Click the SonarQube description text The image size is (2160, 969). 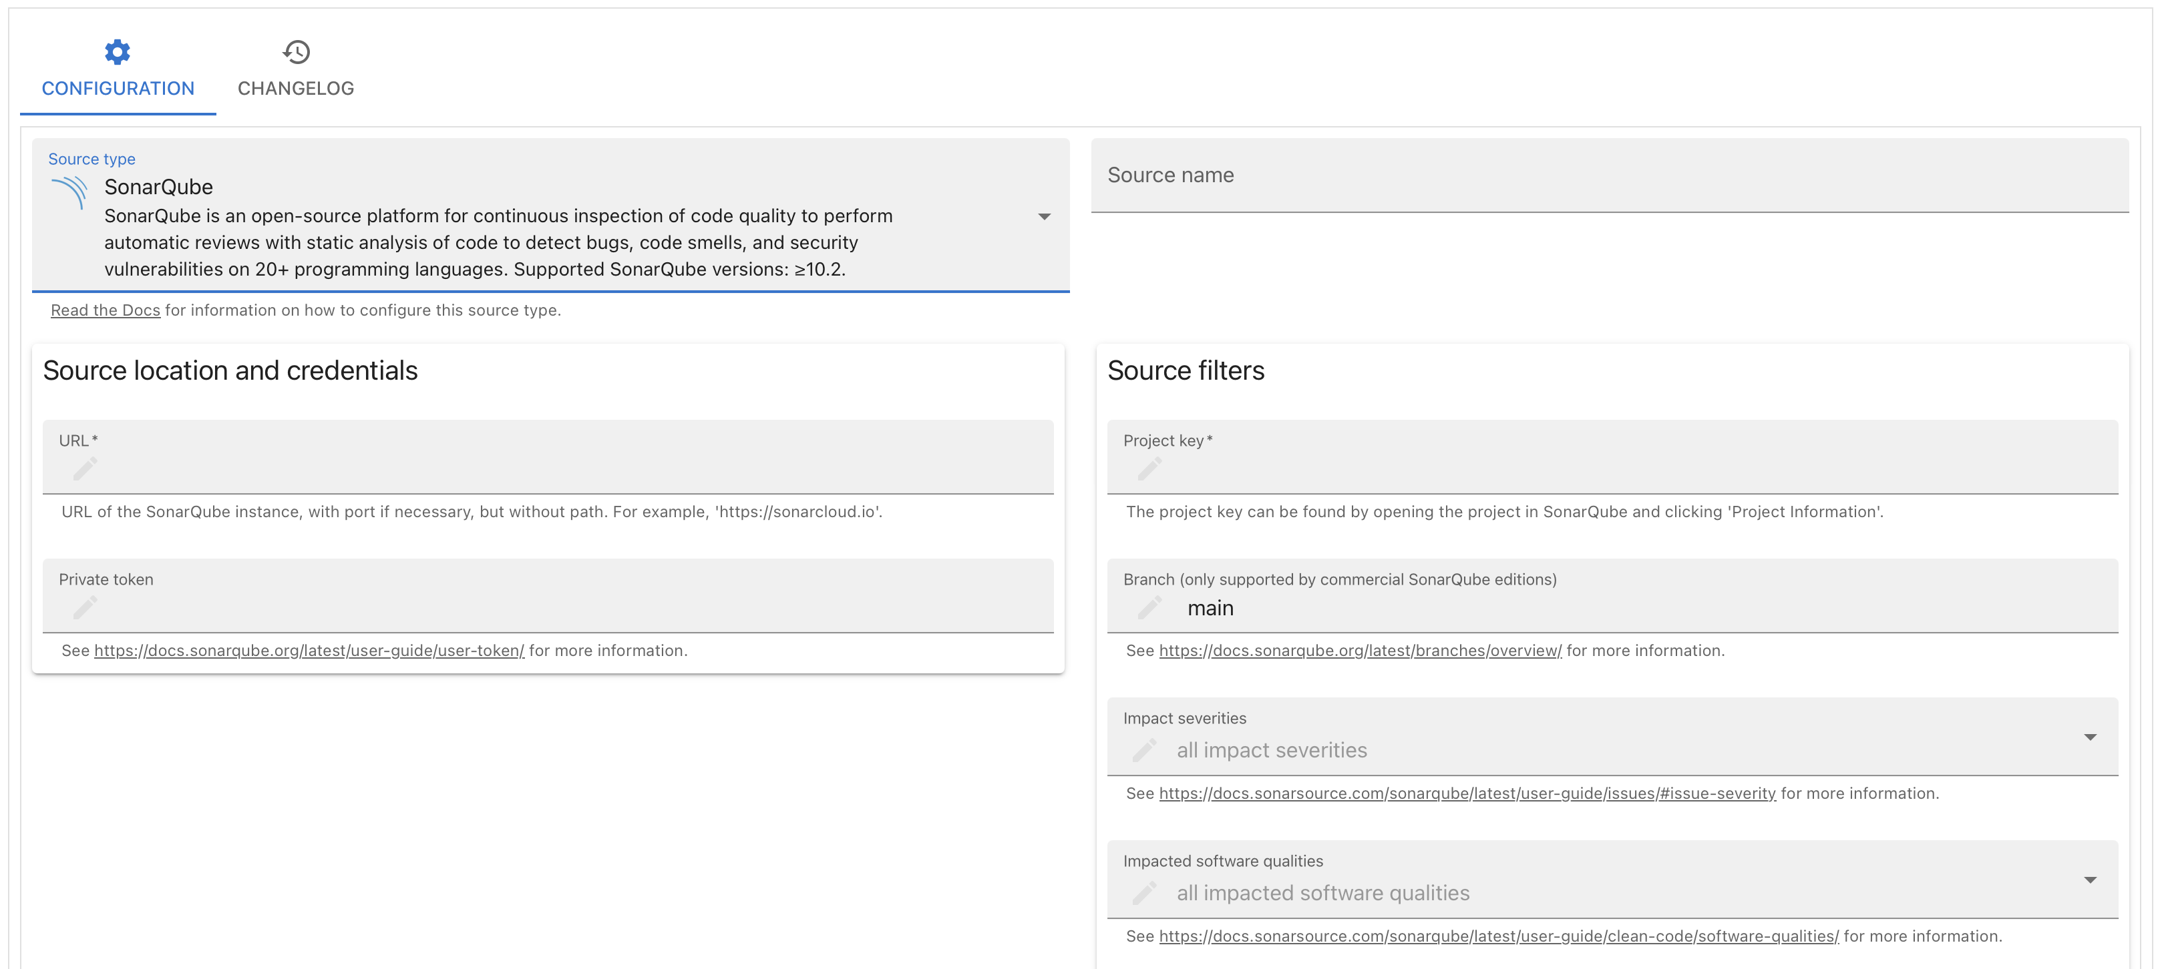pos(498,242)
